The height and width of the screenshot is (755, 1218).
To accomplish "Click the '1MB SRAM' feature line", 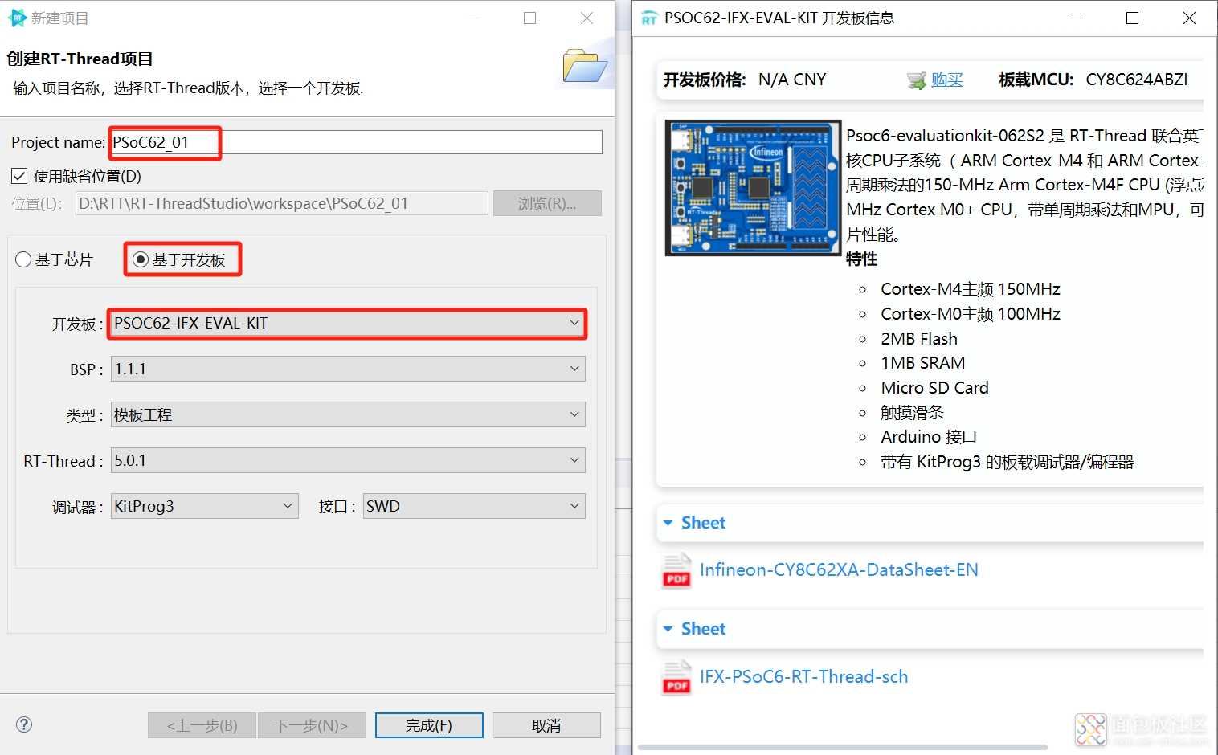I will (923, 363).
